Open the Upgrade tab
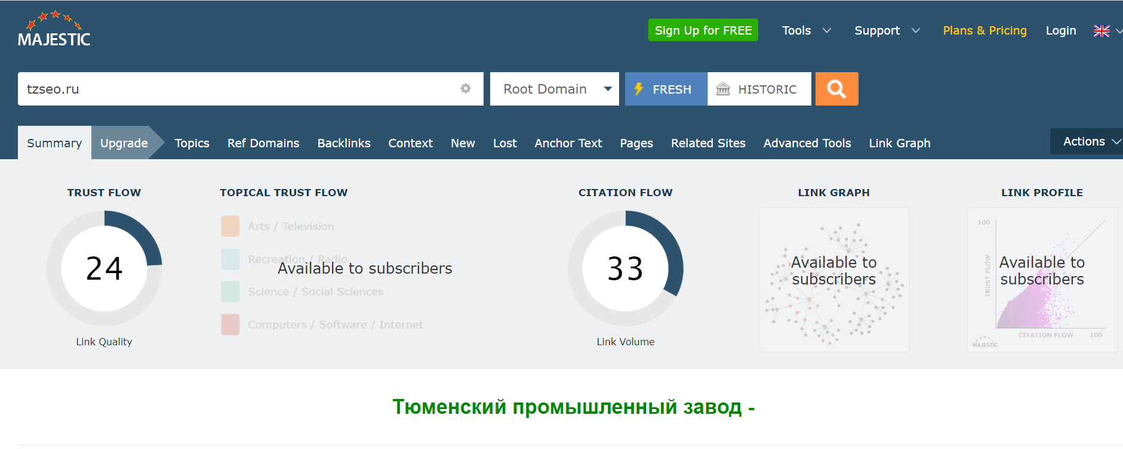The height and width of the screenshot is (449, 1123). tap(124, 143)
